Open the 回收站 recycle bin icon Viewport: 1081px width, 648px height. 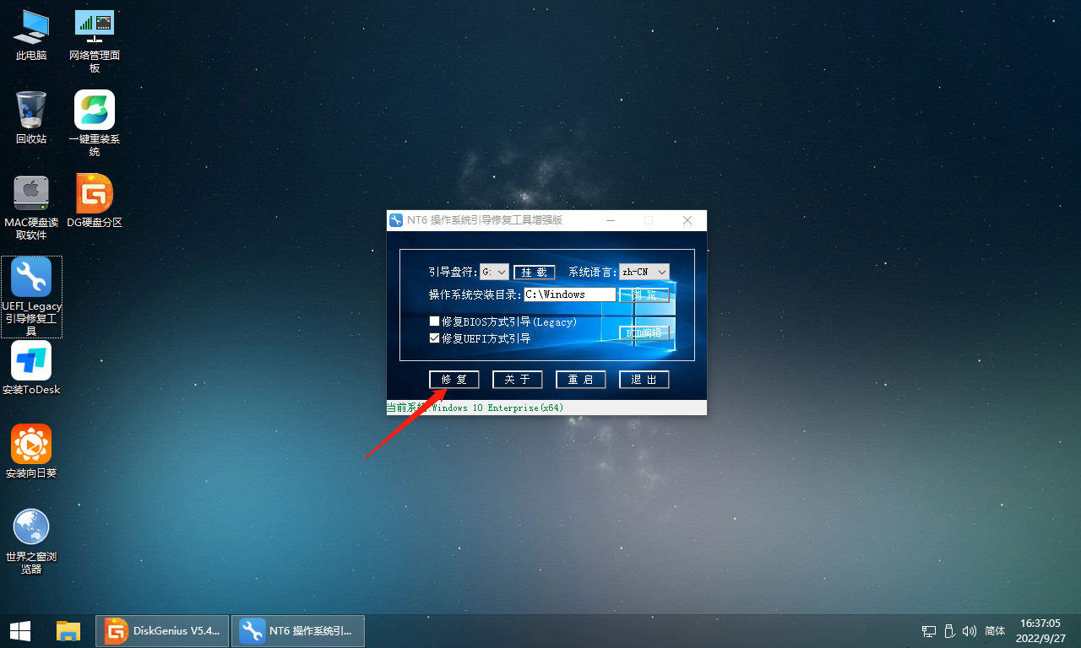point(31,111)
